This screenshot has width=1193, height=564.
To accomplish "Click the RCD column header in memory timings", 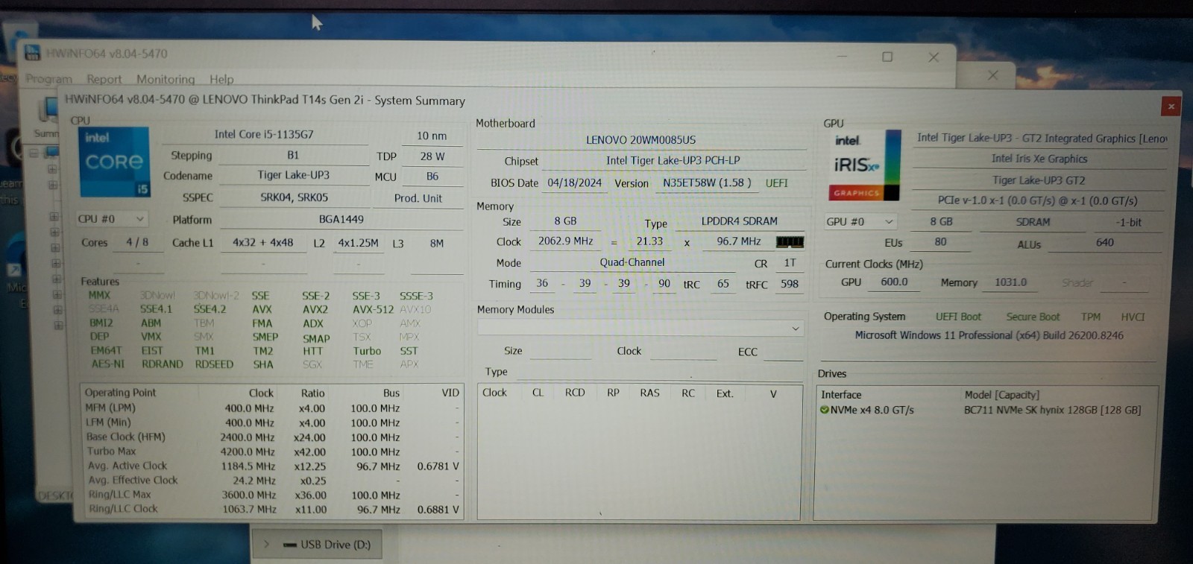I will (x=575, y=393).
